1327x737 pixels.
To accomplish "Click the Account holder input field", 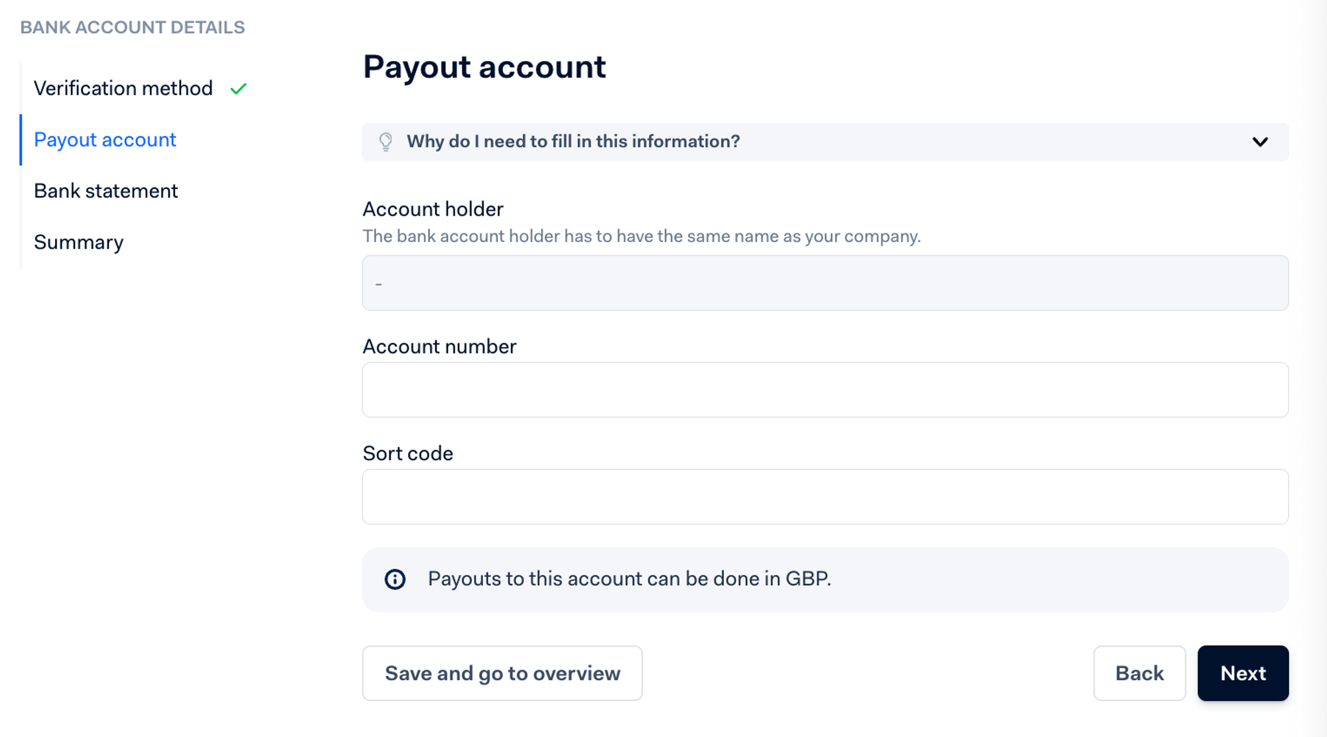I will pos(825,283).
